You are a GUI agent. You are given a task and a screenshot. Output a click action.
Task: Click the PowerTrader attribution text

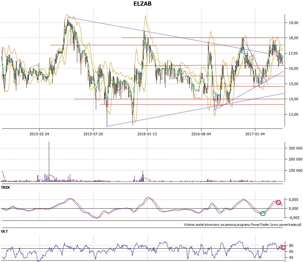(243, 225)
